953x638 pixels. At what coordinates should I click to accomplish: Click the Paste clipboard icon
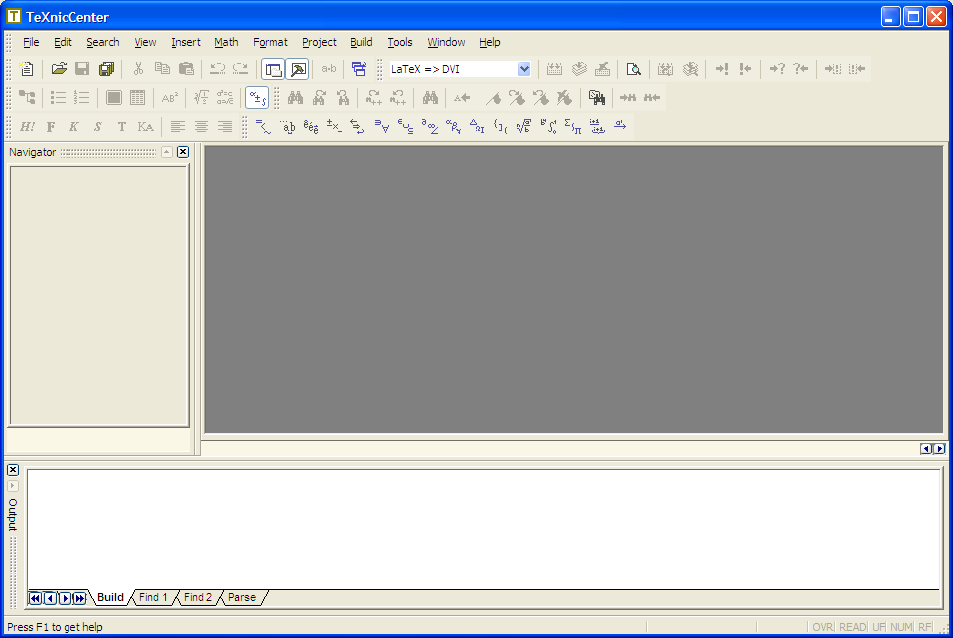pyautogui.click(x=186, y=69)
